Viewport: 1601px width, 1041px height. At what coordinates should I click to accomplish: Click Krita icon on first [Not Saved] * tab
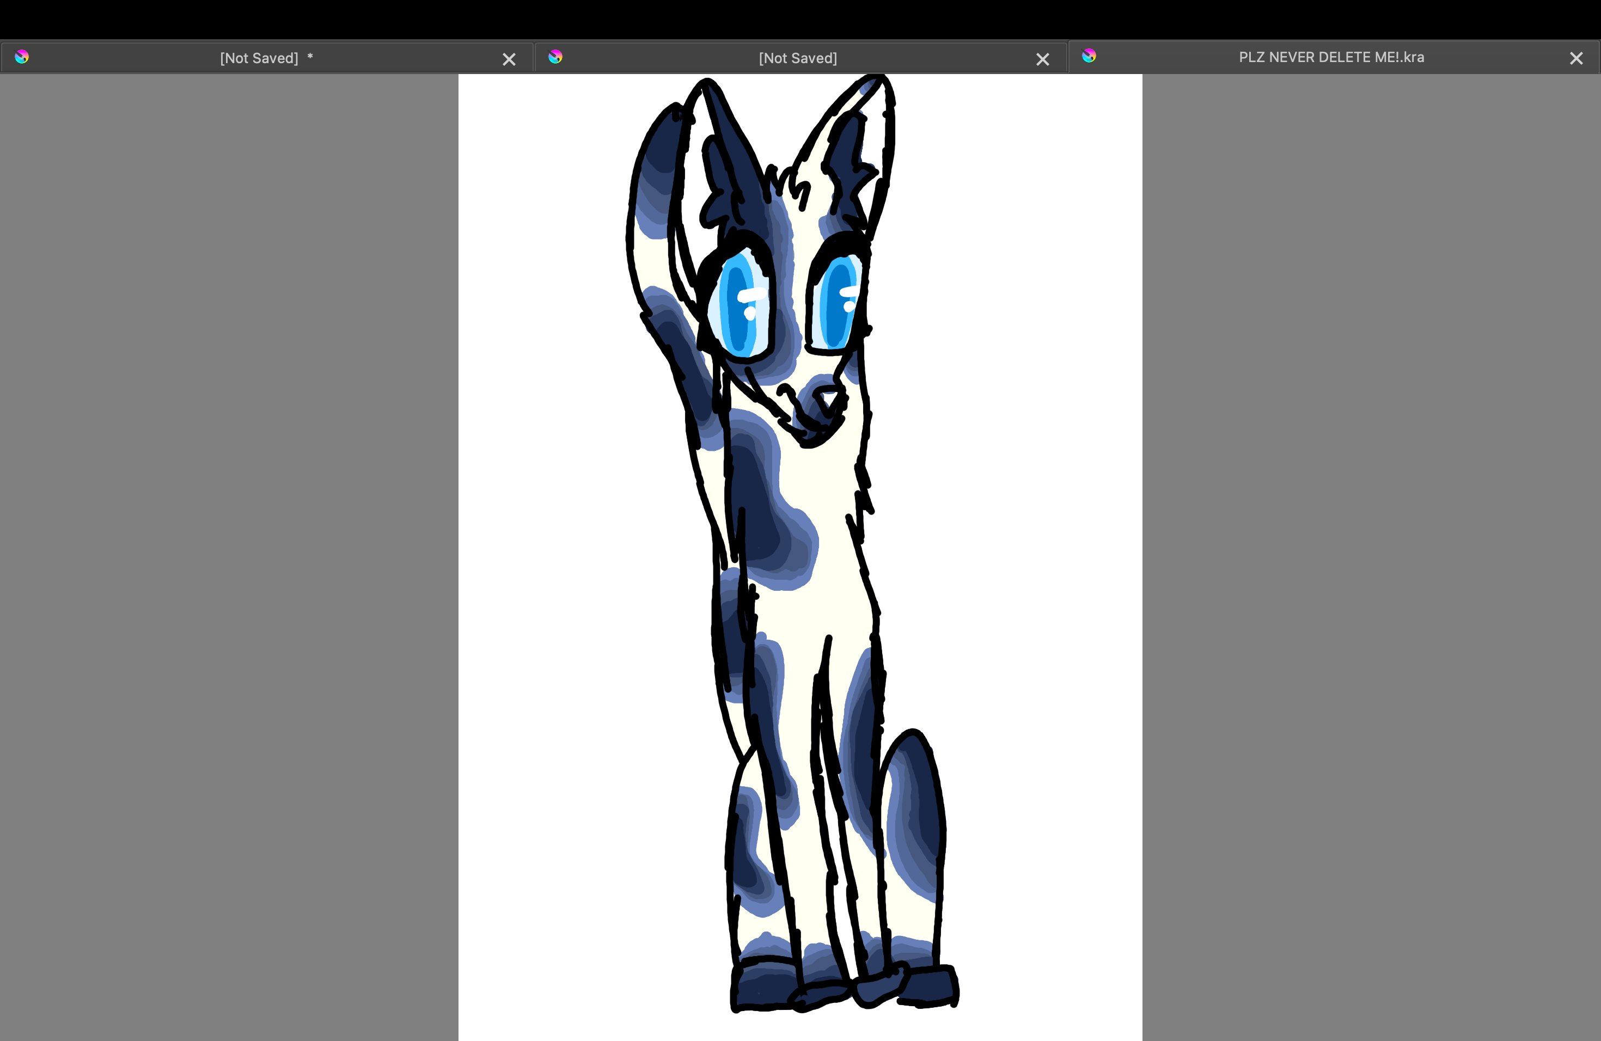pyautogui.click(x=22, y=57)
